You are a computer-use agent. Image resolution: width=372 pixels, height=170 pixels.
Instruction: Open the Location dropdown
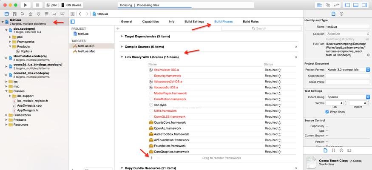pos(348,34)
